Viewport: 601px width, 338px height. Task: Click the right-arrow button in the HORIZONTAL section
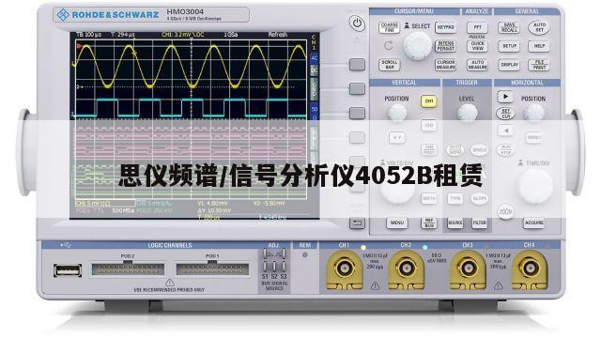[505, 97]
